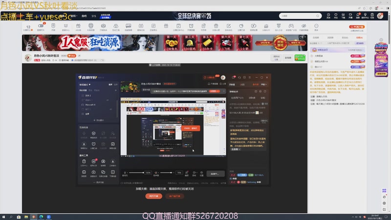
Task: Click the 直播中 button in the assistant
Action: [216, 174]
